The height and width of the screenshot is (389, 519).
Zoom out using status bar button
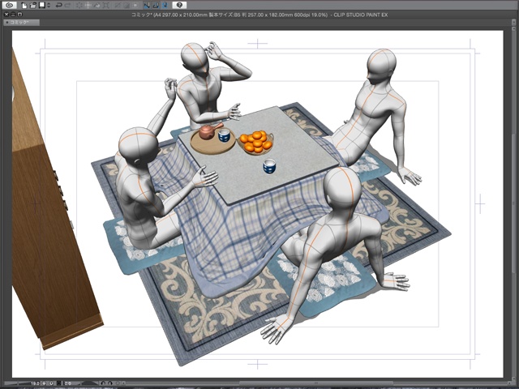tap(44, 383)
